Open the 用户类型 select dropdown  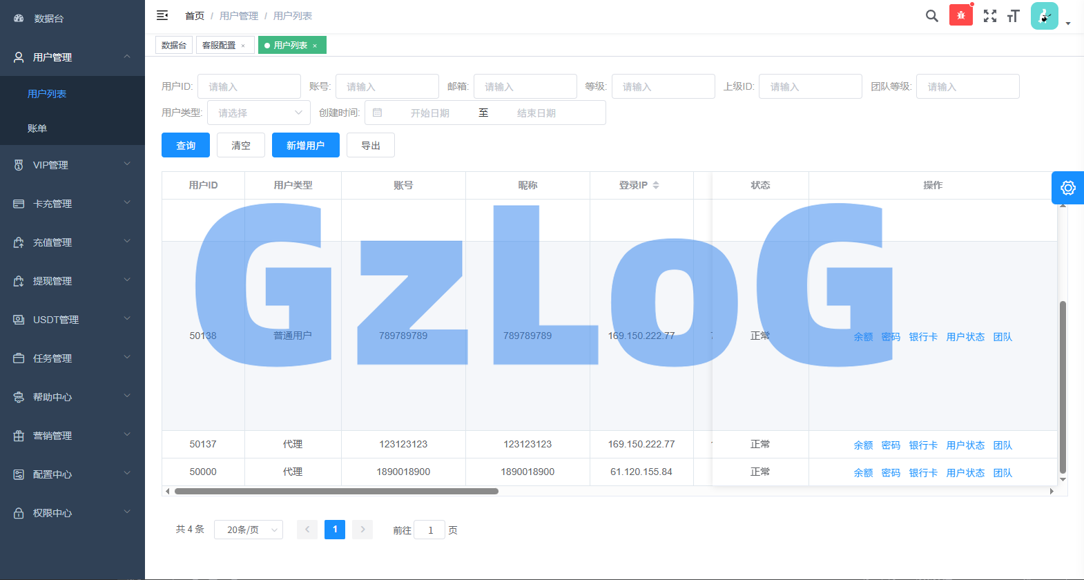[259, 113]
